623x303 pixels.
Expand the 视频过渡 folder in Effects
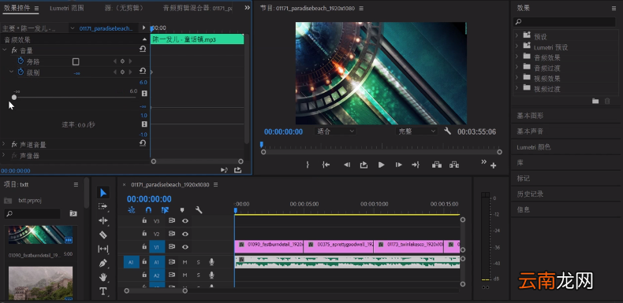517,87
